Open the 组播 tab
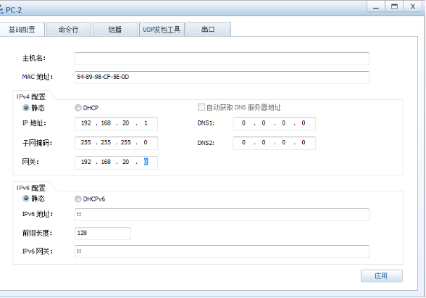 115,29
